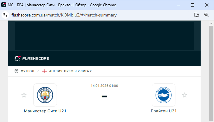Click the England flag icon
This screenshot has height=122, width=214.
[44, 71]
